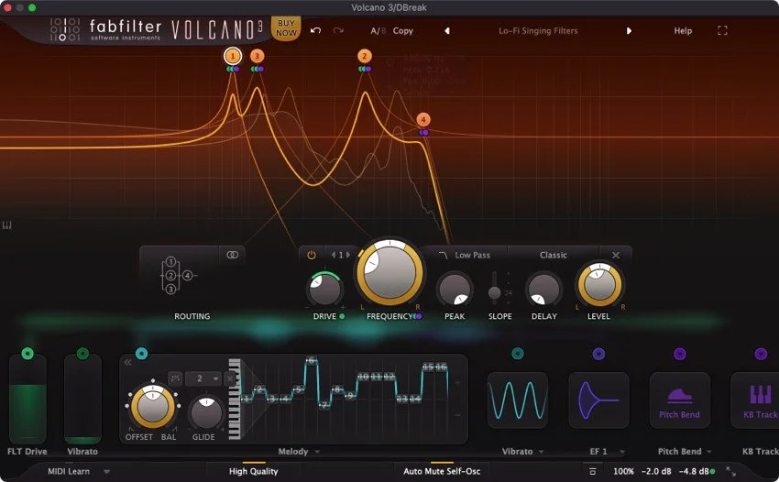779x482 pixels.
Task: Click the Buy Now button
Action: [x=286, y=27]
